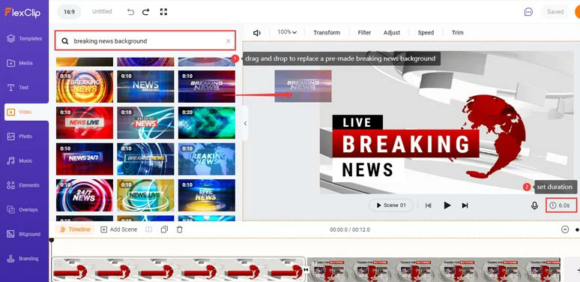Set the scene duration 6.0s
Screen dimensions: 580x282
(x=561, y=205)
